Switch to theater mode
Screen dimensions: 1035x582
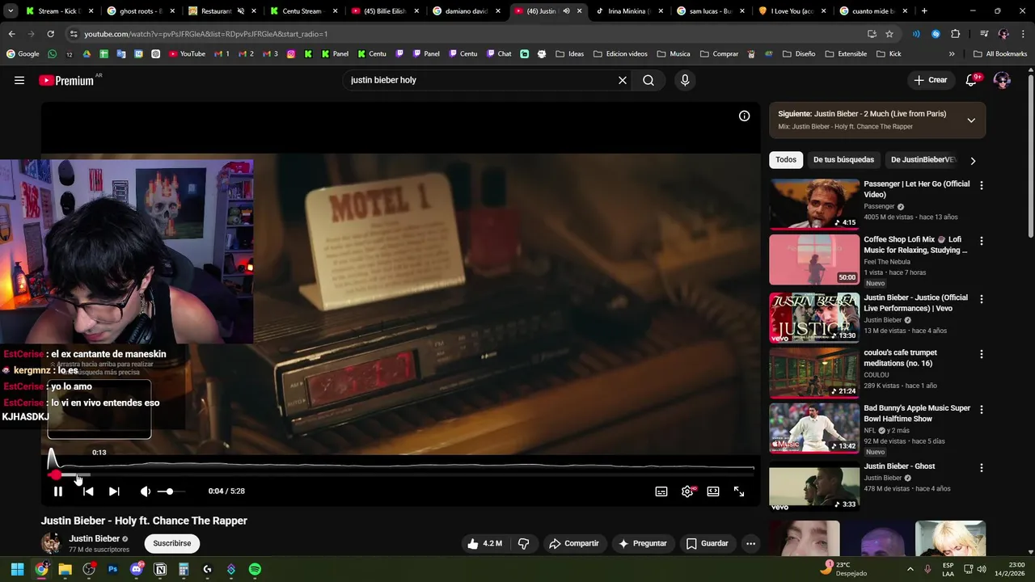713,491
